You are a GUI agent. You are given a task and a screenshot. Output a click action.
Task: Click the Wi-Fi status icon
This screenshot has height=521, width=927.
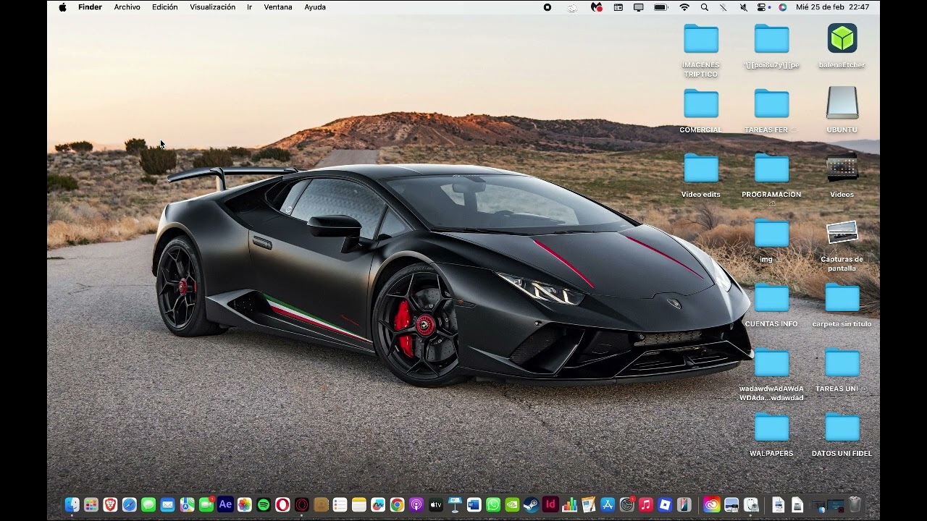684,7
